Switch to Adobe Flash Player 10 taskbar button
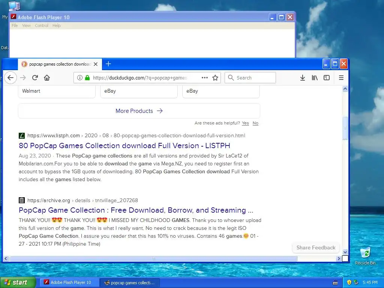This screenshot has width=384, height=288. click(x=69, y=282)
